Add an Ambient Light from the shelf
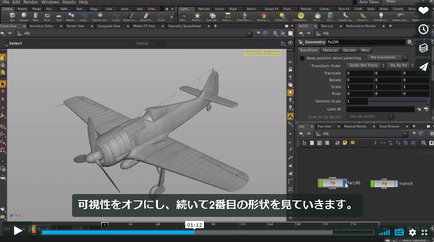Image resolution: width=434 pixels, height=242 pixels. [x=381, y=16]
